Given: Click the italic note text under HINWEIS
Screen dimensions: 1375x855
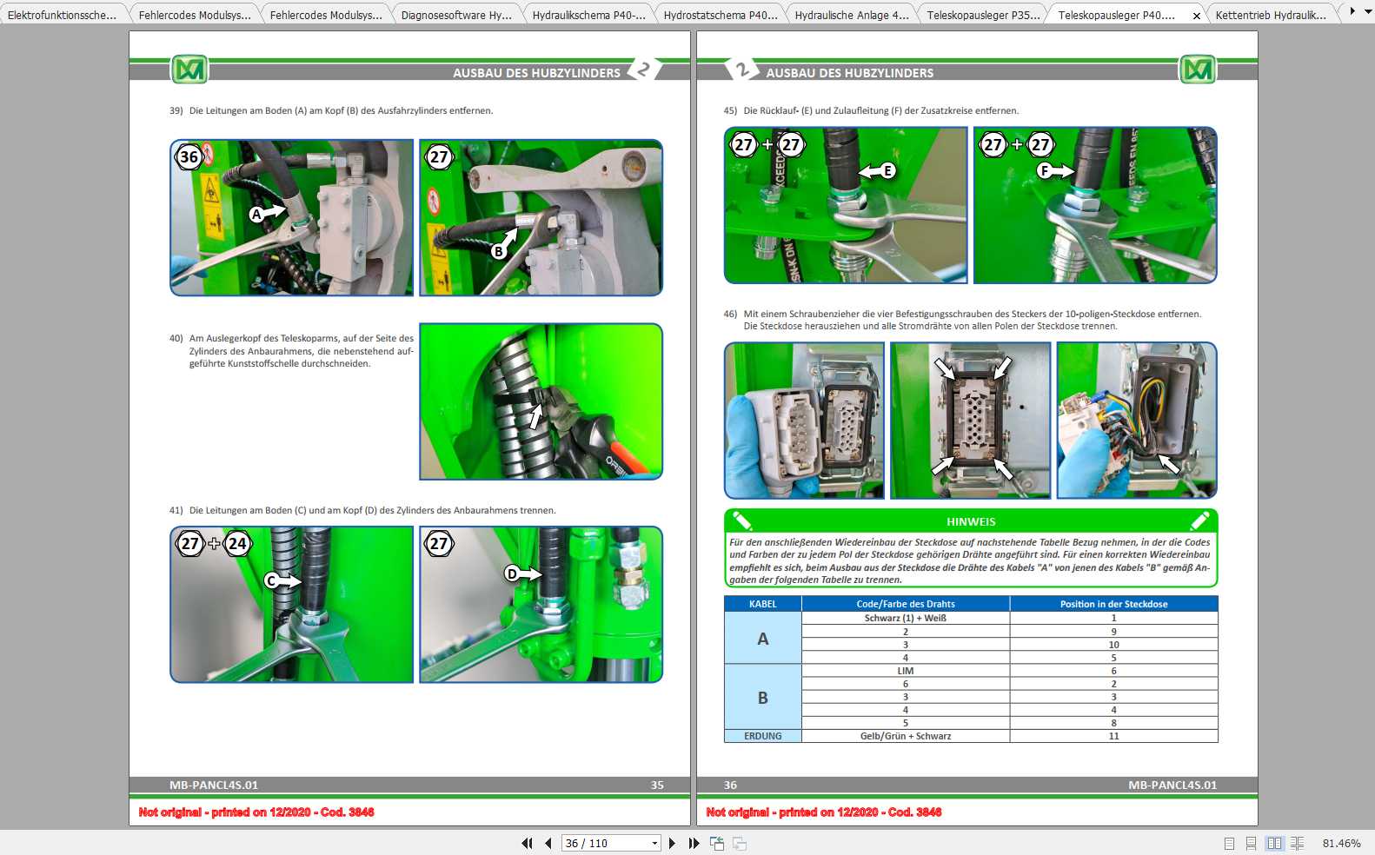Looking at the screenshot, I should point(970,560).
